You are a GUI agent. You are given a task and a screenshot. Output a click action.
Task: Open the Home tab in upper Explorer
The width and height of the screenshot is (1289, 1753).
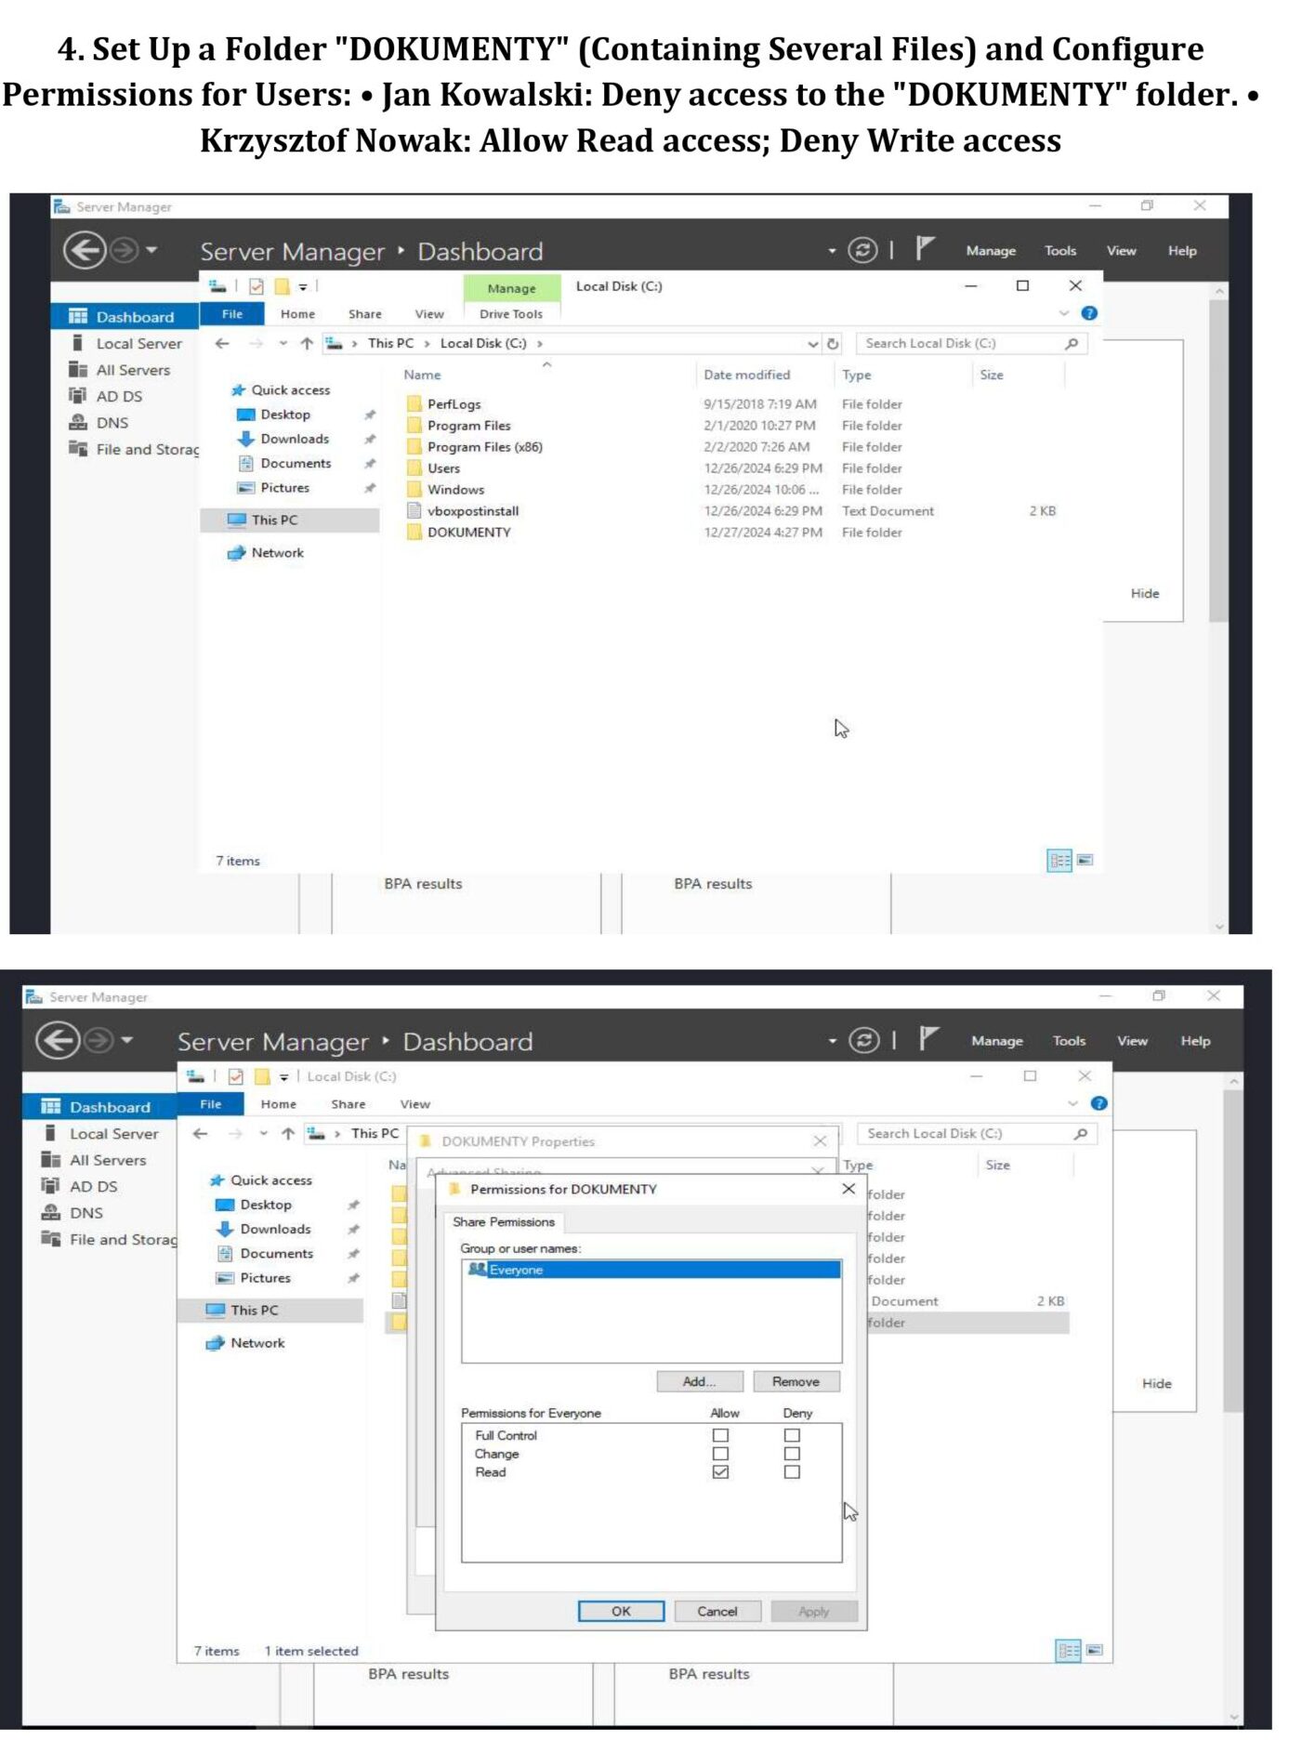tap(297, 314)
